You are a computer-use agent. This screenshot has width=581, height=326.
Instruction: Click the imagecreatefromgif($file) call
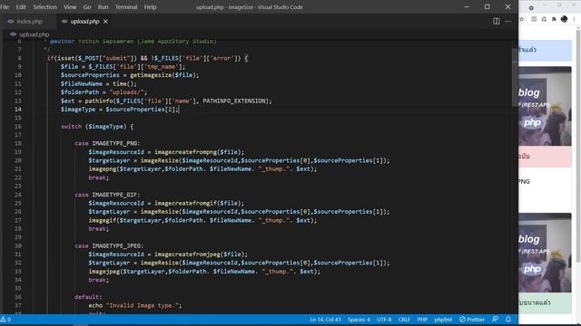(x=198, y=203)
